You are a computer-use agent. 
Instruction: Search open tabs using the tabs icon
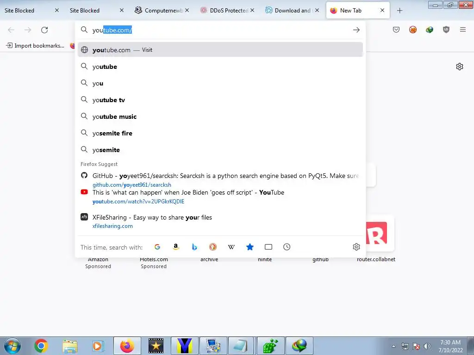point(268,247)
